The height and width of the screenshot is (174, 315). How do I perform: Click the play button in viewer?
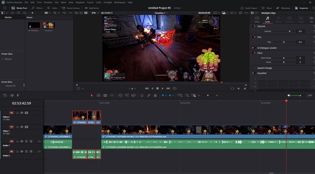click(163, 89)
